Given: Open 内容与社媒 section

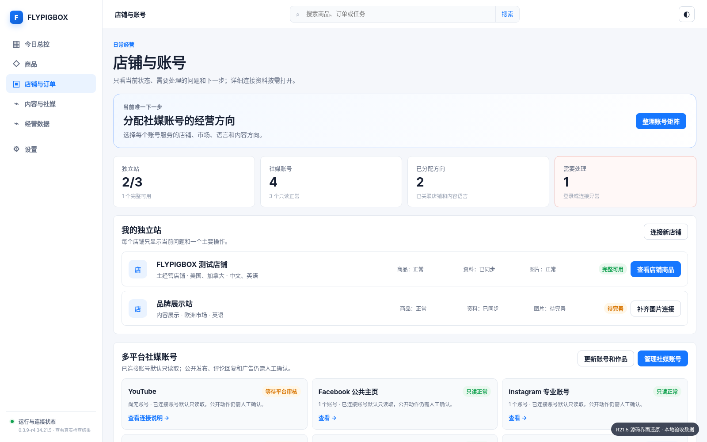Looking at the screenshot, I should click(51, 104).
